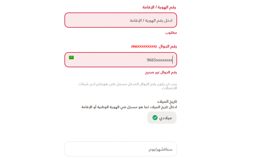
Task: Click the رقم الهوية / الإقامة red label
Action: point(159,7)
